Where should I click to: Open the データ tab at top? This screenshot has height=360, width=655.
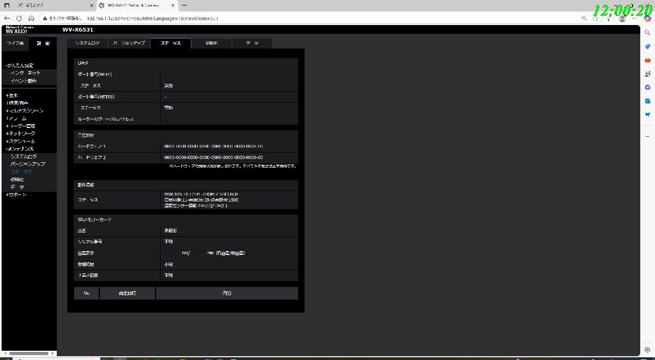pos(252,43)
